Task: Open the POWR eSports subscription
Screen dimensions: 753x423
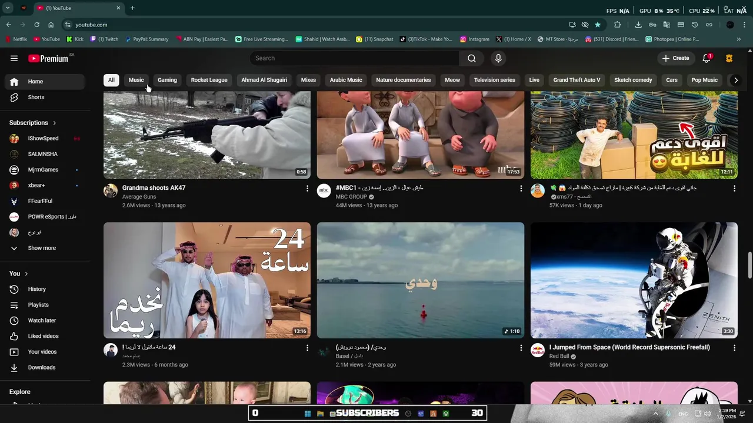Action: pos(45,217)
